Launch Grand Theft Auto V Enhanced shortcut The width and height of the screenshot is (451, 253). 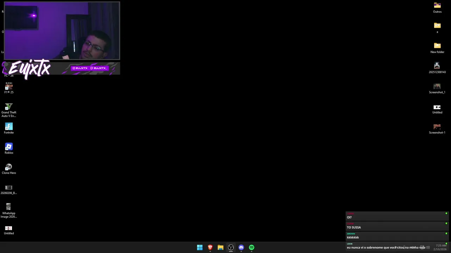[x=9, y=110]
